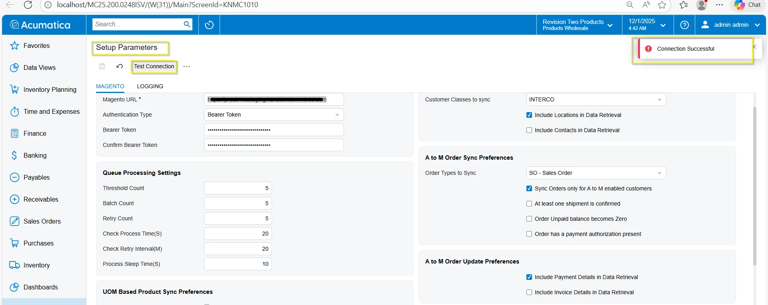
Task: Click the browser zoom magnifier icon
Action: (x=630, y=5)
